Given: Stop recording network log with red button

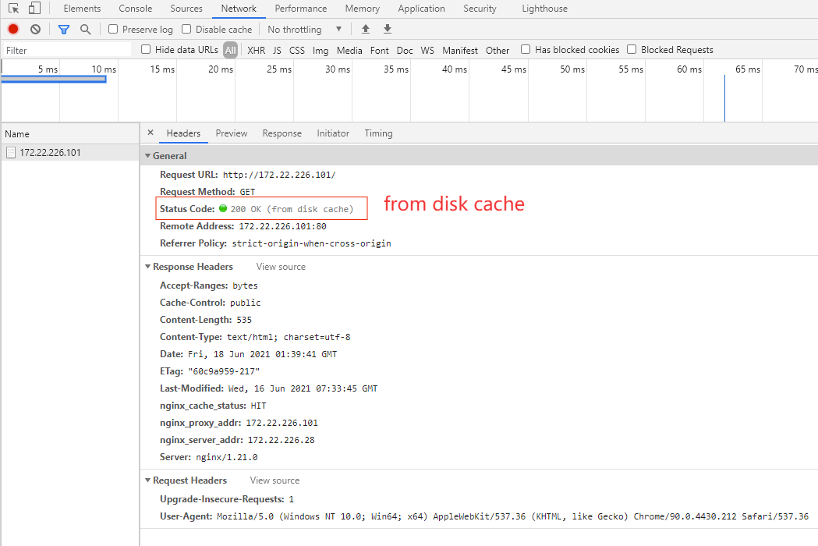Looking at the screenshot, I should tap(13, 29).
